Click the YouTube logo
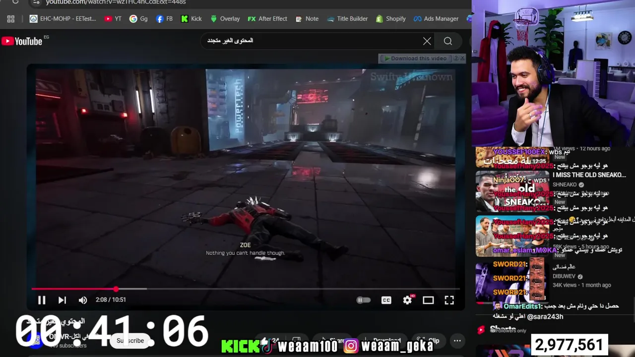 (x=22, y=41)
